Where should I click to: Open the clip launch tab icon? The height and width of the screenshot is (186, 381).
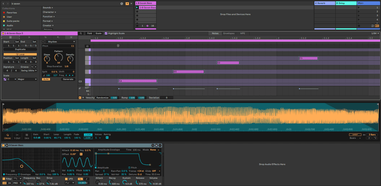[x=29, y=37]
